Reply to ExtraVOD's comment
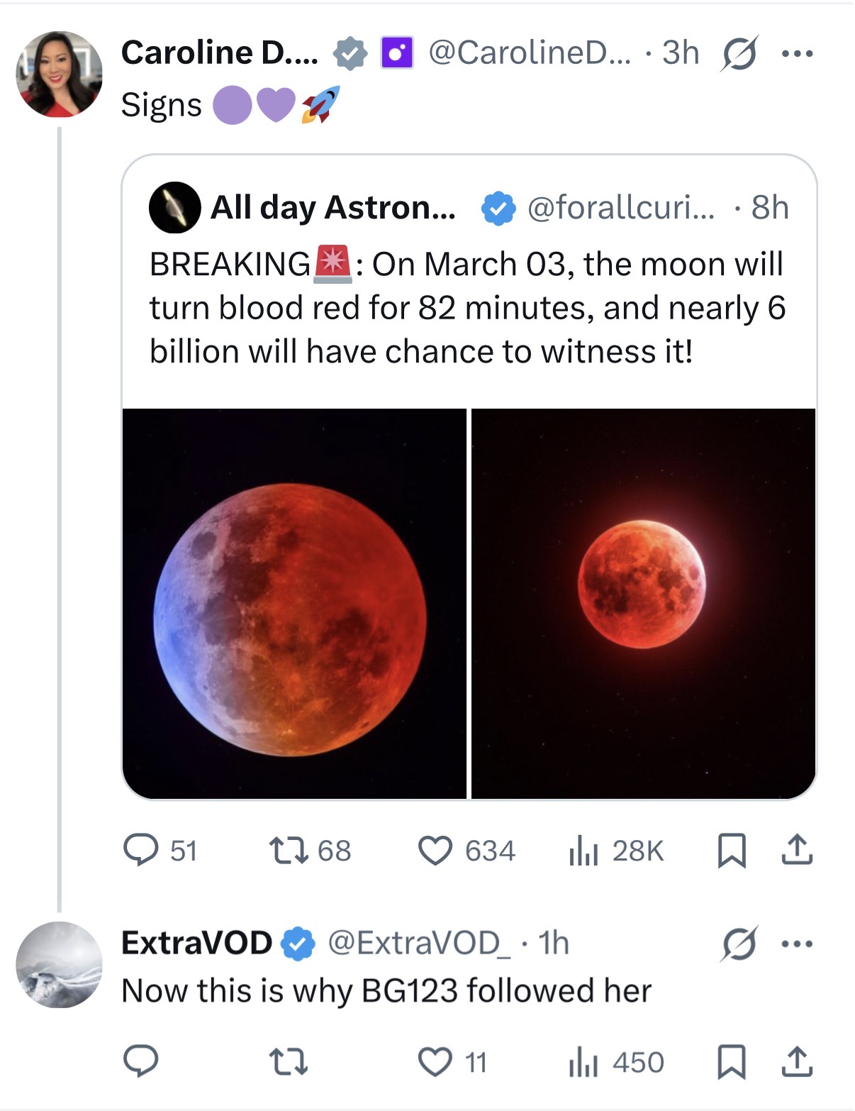The image size is (855, 1111). click(x=141, y=1062)
